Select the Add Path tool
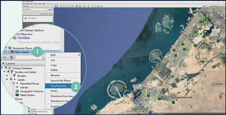Viewport: 226px width, 115px height. click(x=67, y=6)
